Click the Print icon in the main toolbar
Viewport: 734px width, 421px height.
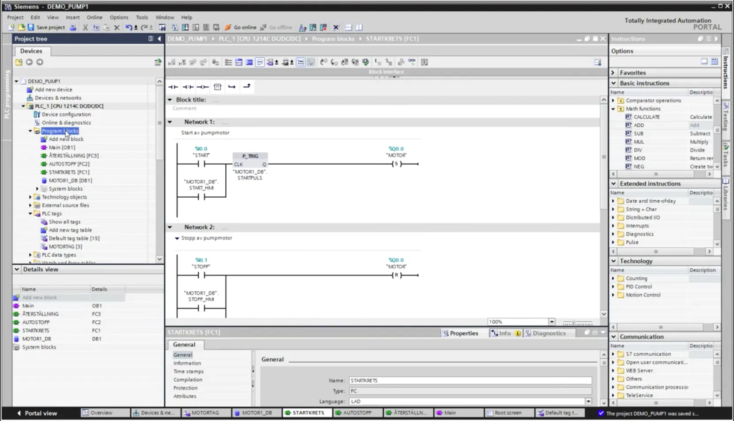pos(73,27)
